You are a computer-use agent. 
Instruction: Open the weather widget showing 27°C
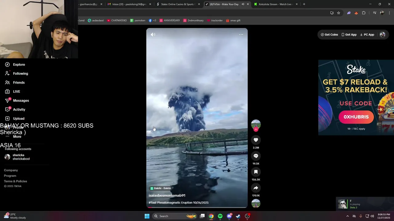[15, 216]
